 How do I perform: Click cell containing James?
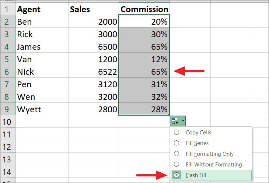point(42,47)
